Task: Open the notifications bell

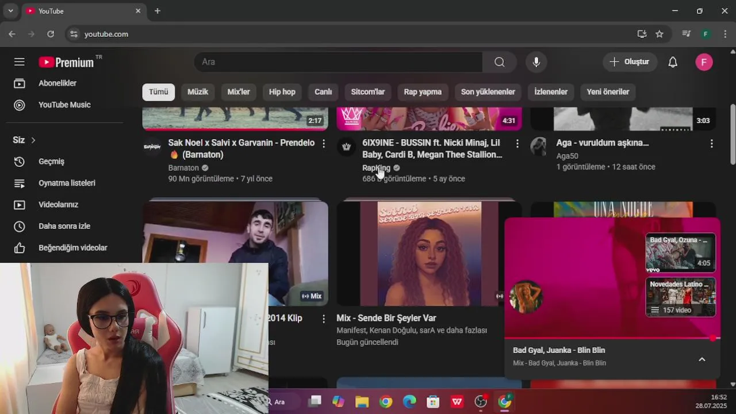Action: [673, 62]
